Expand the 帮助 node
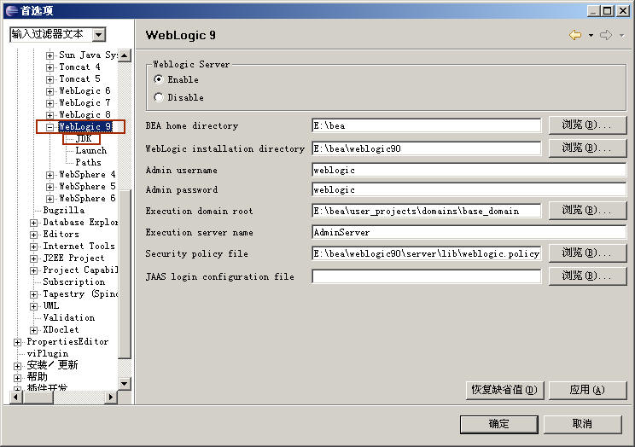Viewport: 635px width, 447px height. pos(17,378)
